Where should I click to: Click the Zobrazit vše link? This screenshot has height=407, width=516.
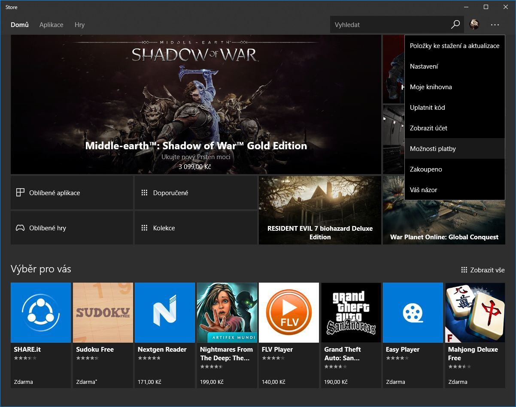pos(487,270)
